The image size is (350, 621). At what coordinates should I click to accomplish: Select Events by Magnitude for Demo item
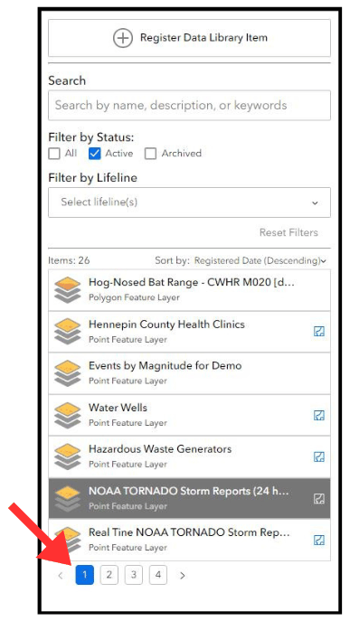(x=189, y=373)
